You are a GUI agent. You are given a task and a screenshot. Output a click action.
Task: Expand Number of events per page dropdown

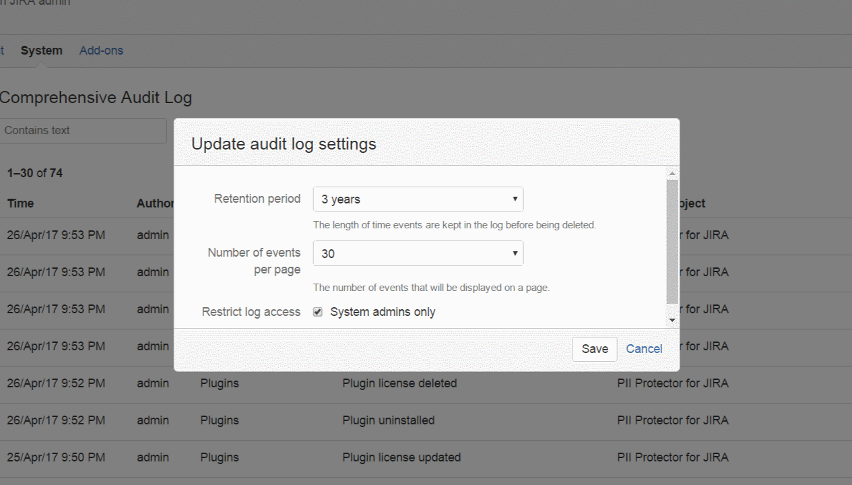pos(418,253)
